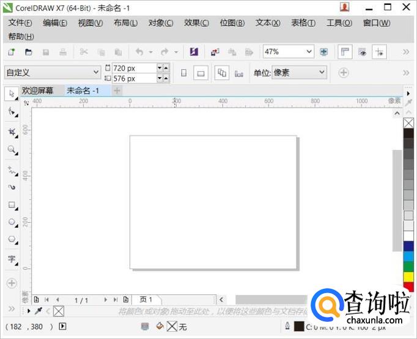Open the zoom level 47% dropdown

tap(308, 52)
